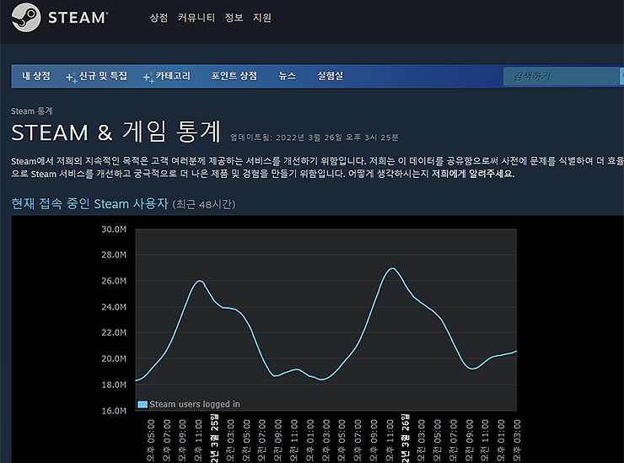624x463 pixels.
Task: Click the (최근 48시간) label
Action: pyautogui.click(x=204, y=205)
